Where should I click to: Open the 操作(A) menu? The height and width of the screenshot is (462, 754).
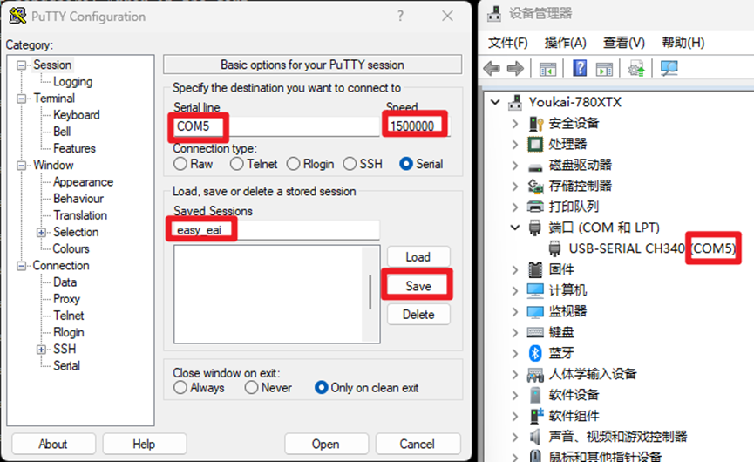coord(565,43)
